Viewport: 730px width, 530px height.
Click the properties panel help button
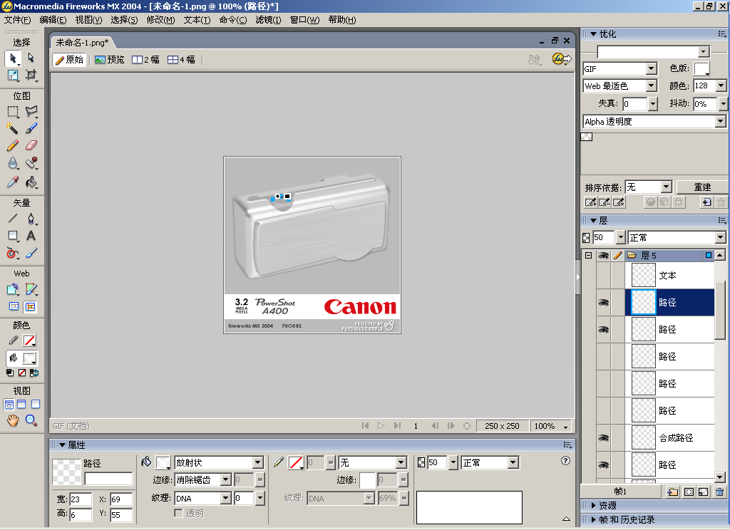click(565, 461)
